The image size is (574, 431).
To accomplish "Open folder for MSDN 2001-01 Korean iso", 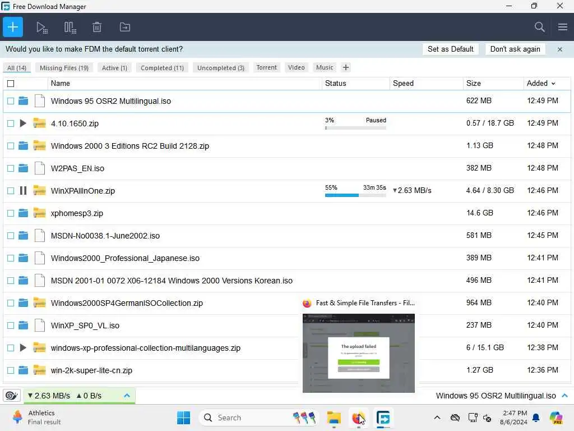I will point(23,281).
